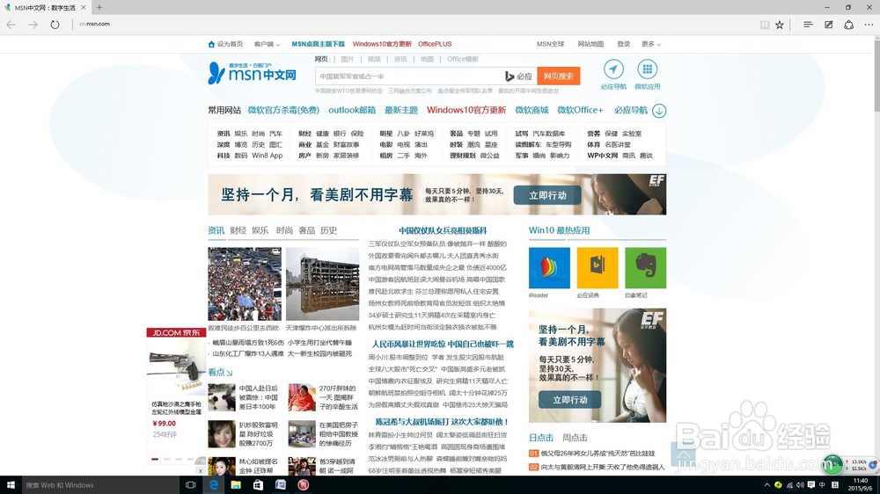Select the 资讯 search tab

pos(400,59)
